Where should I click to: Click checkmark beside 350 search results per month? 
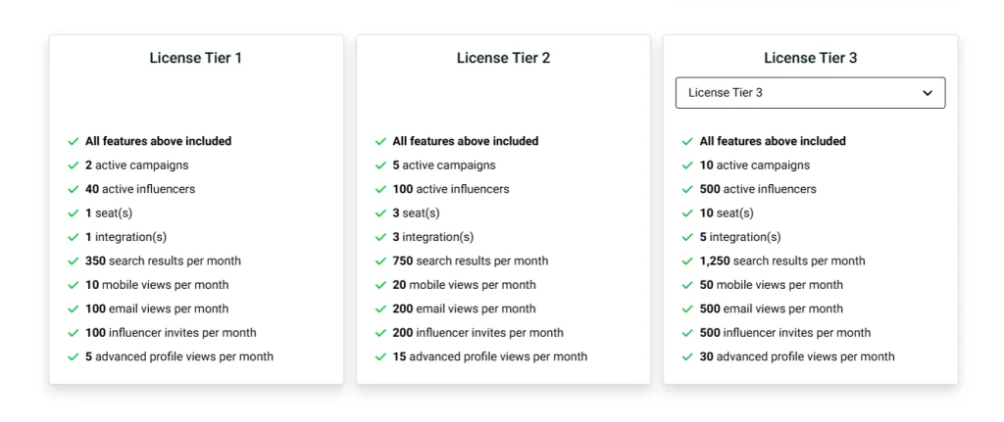(73, 261)
